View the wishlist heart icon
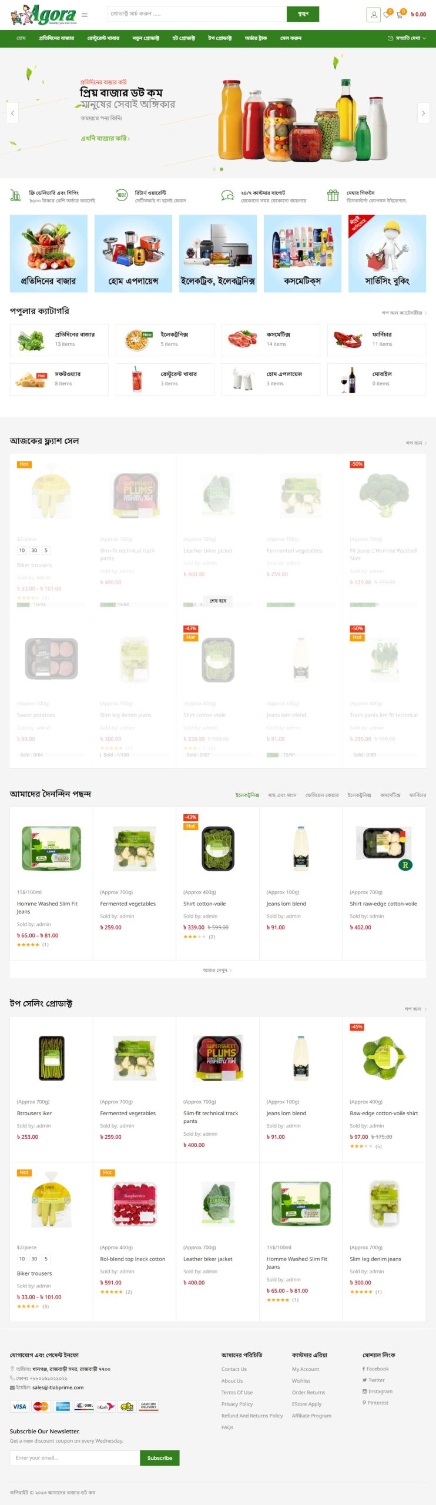Screen dimensions: 436x1505 pyautogui.click(x=387, y=14)
